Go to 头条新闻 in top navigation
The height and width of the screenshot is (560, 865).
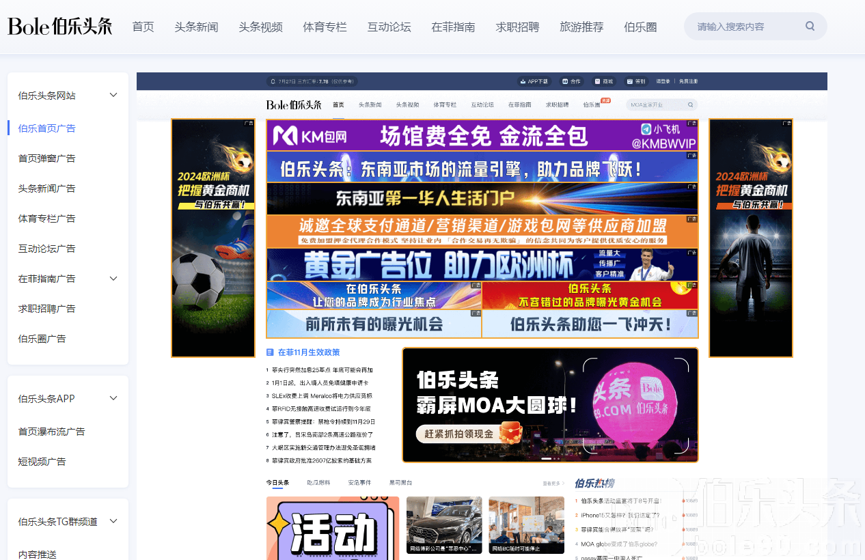tap(196, 27)
